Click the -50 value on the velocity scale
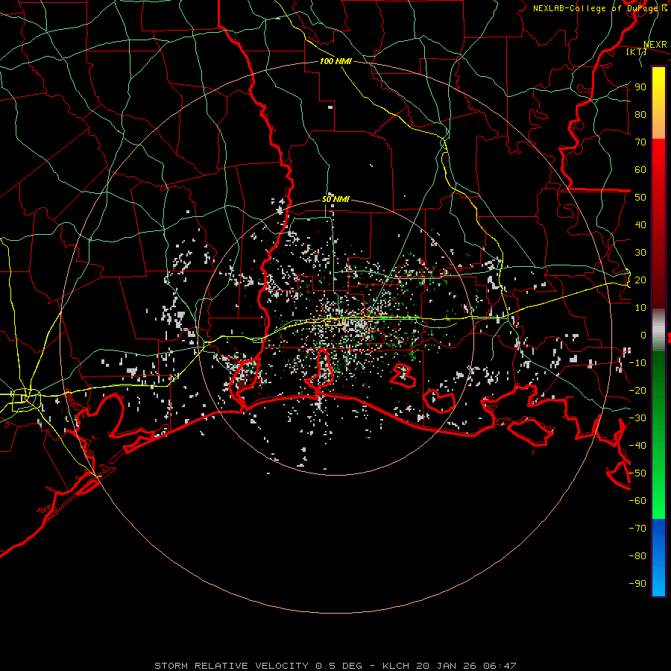 (x=637, y=473)
